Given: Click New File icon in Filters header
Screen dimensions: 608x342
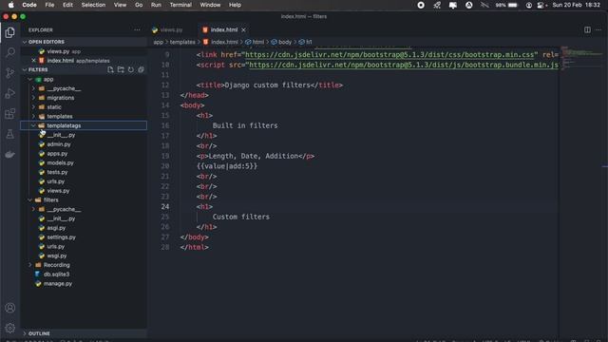Looking at the screenshot, I should pyautogui.click(x=110, y=69).
